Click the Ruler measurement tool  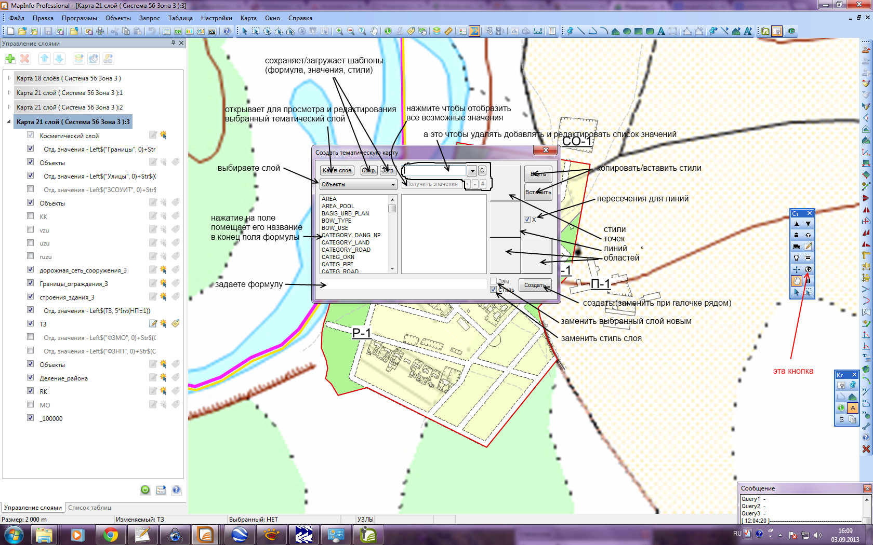[x=448, y=31]
